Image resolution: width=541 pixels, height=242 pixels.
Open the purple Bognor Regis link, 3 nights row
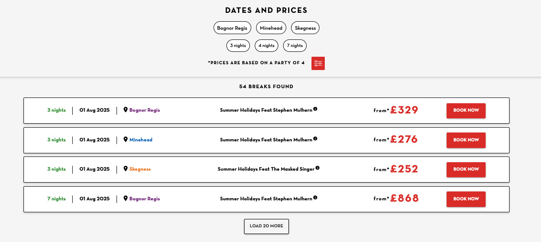(x=144, y=110)
